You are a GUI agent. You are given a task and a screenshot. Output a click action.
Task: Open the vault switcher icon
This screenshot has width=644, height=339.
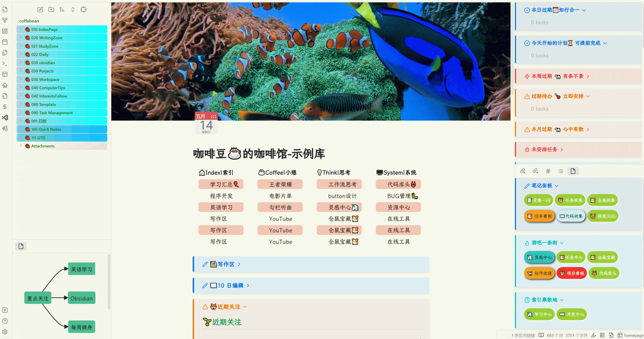point(5,310)
